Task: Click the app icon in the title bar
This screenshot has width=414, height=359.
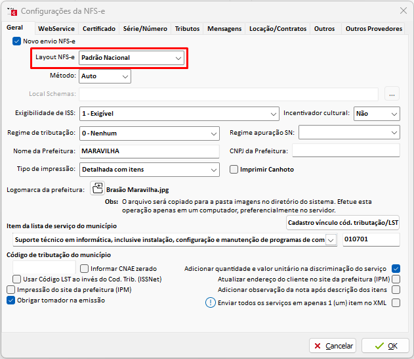Action: coord(12,11)
